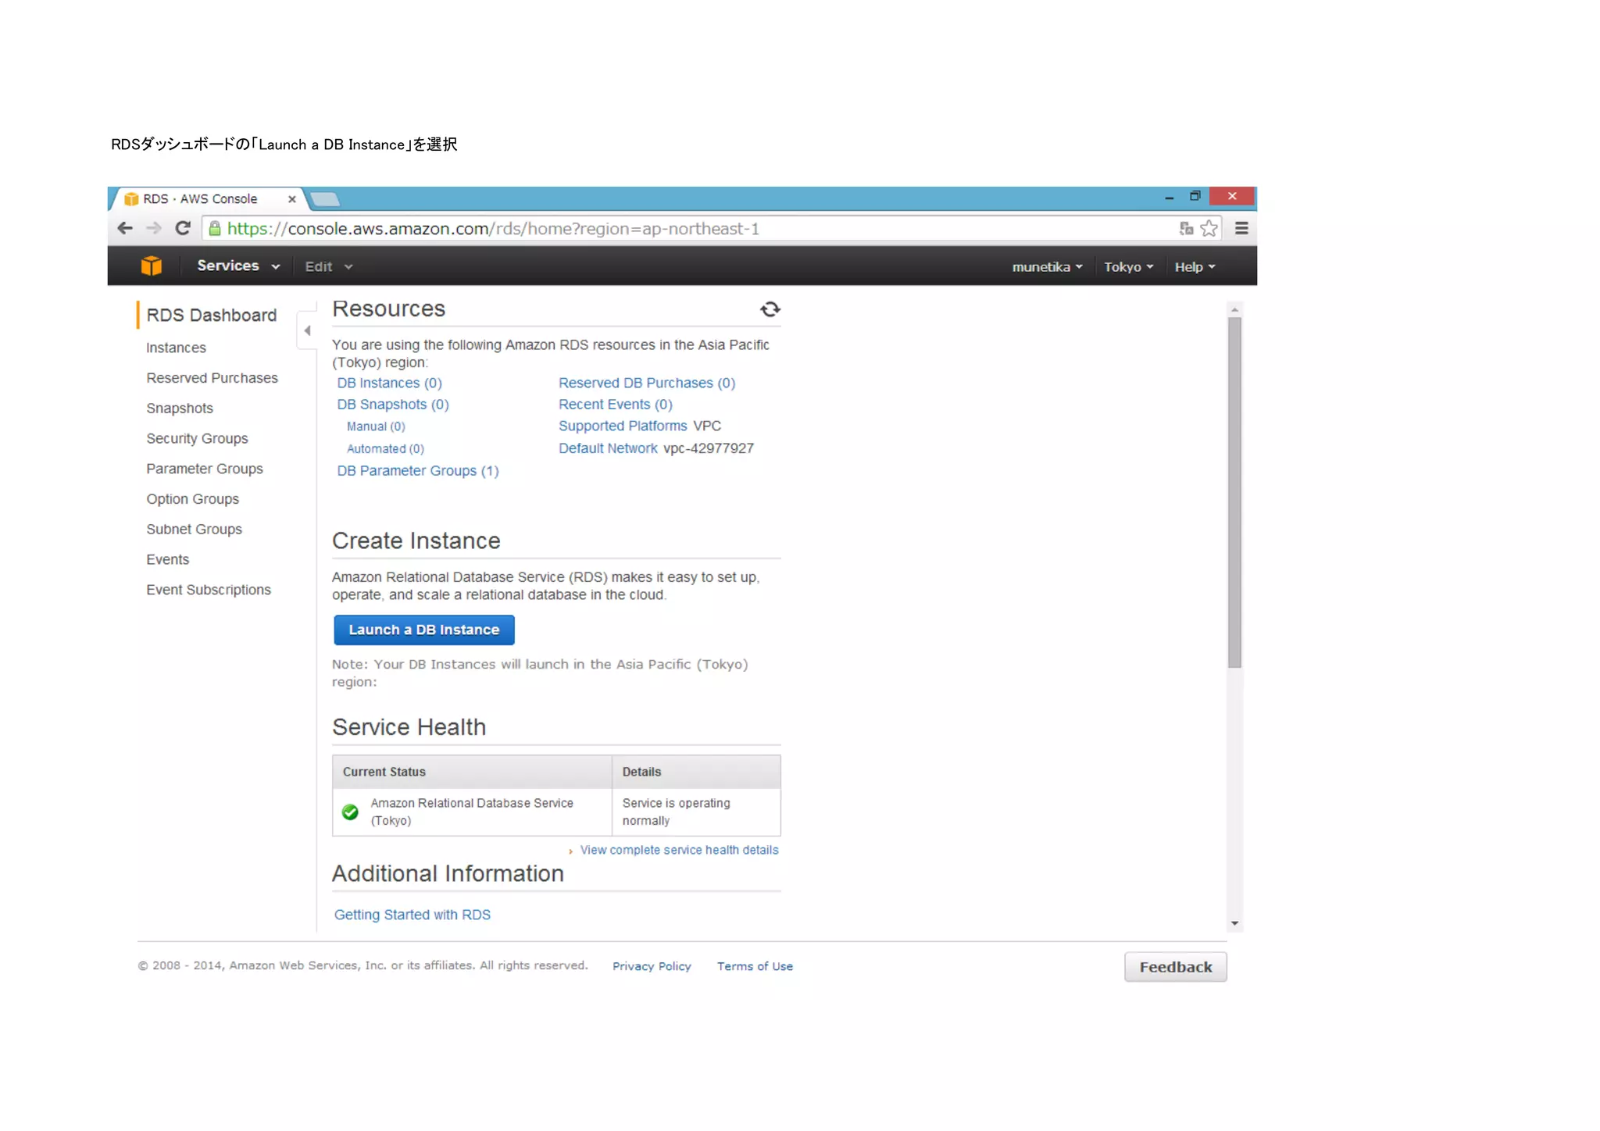Open the Services dropdown menu

pyautogui.click(x=238, y=266)
